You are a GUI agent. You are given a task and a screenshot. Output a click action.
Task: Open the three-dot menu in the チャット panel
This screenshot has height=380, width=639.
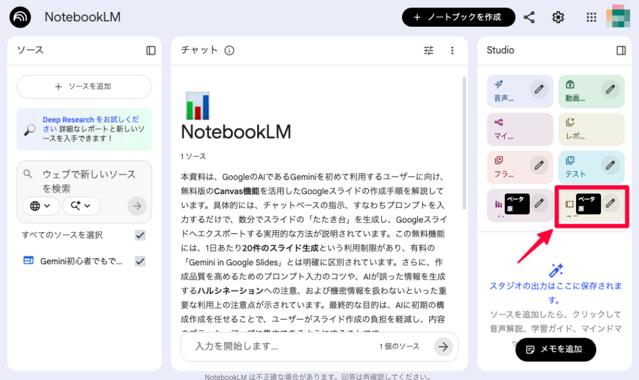click(x=452, y=50)
